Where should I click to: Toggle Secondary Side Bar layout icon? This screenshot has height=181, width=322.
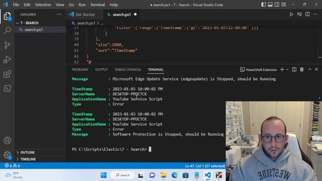point(277,5)
